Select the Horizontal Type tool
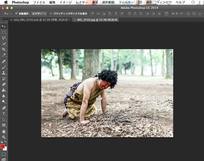The image size is (204, 161). click(4, 114)
